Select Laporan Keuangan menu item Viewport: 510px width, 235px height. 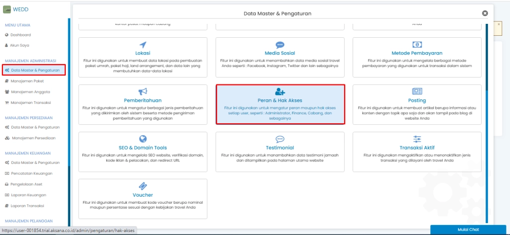coord(29,195)
